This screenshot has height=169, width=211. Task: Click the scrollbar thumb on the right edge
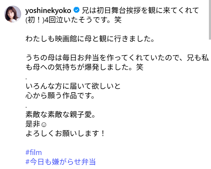210,19
